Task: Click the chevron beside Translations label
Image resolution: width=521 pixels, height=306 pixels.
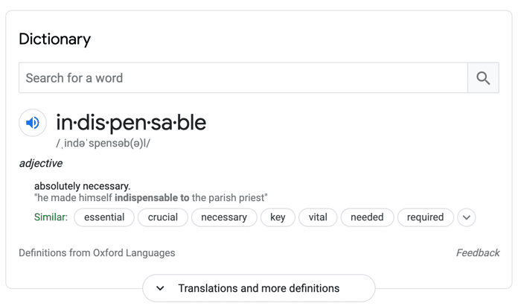Action: (160, 288)
